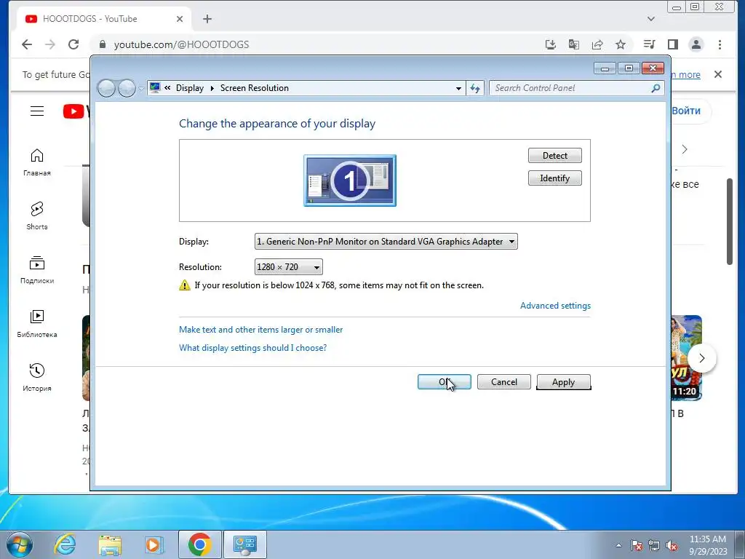The width and height of the screenshot is (745, 559).
Task: Open YouTube Shorts in the sidebar
Action: pos(37,216)
